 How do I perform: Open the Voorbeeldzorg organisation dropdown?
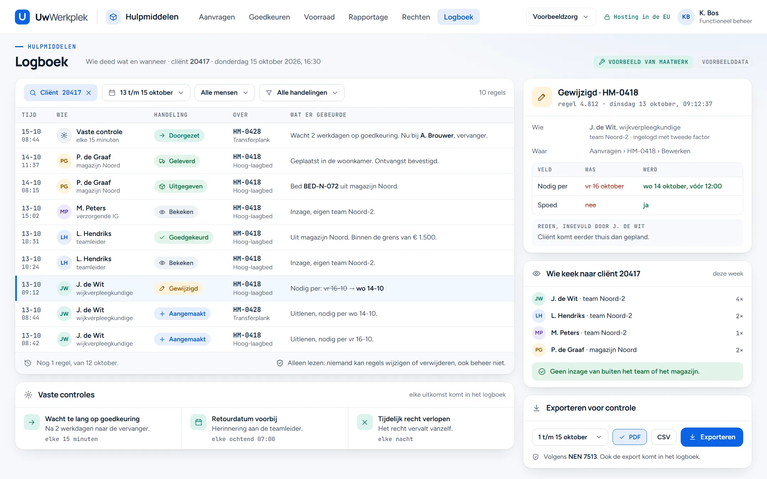point(561,17)
